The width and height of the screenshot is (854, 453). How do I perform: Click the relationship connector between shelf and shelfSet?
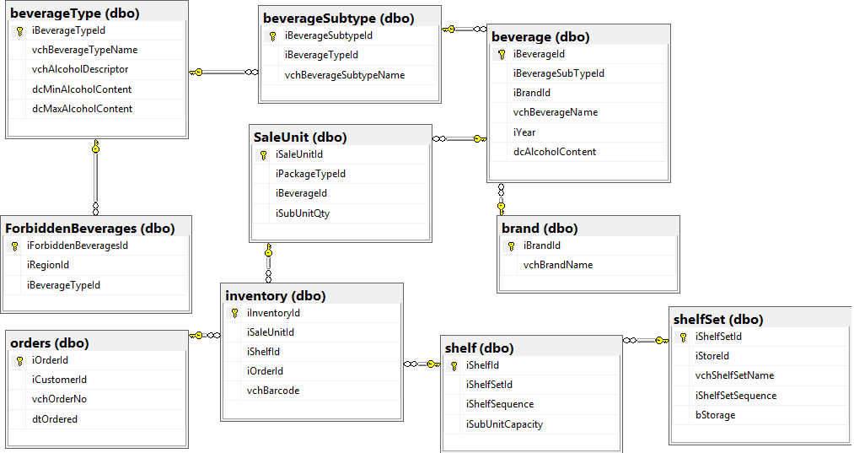(646, 340)
